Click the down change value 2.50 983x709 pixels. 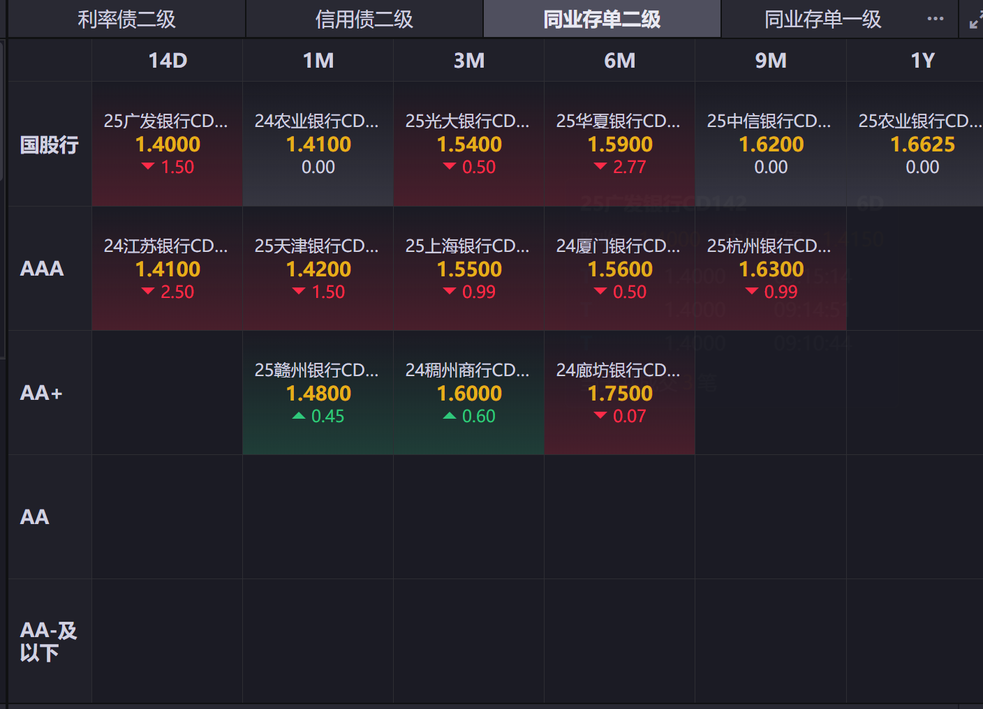click(x=177, y=292)
